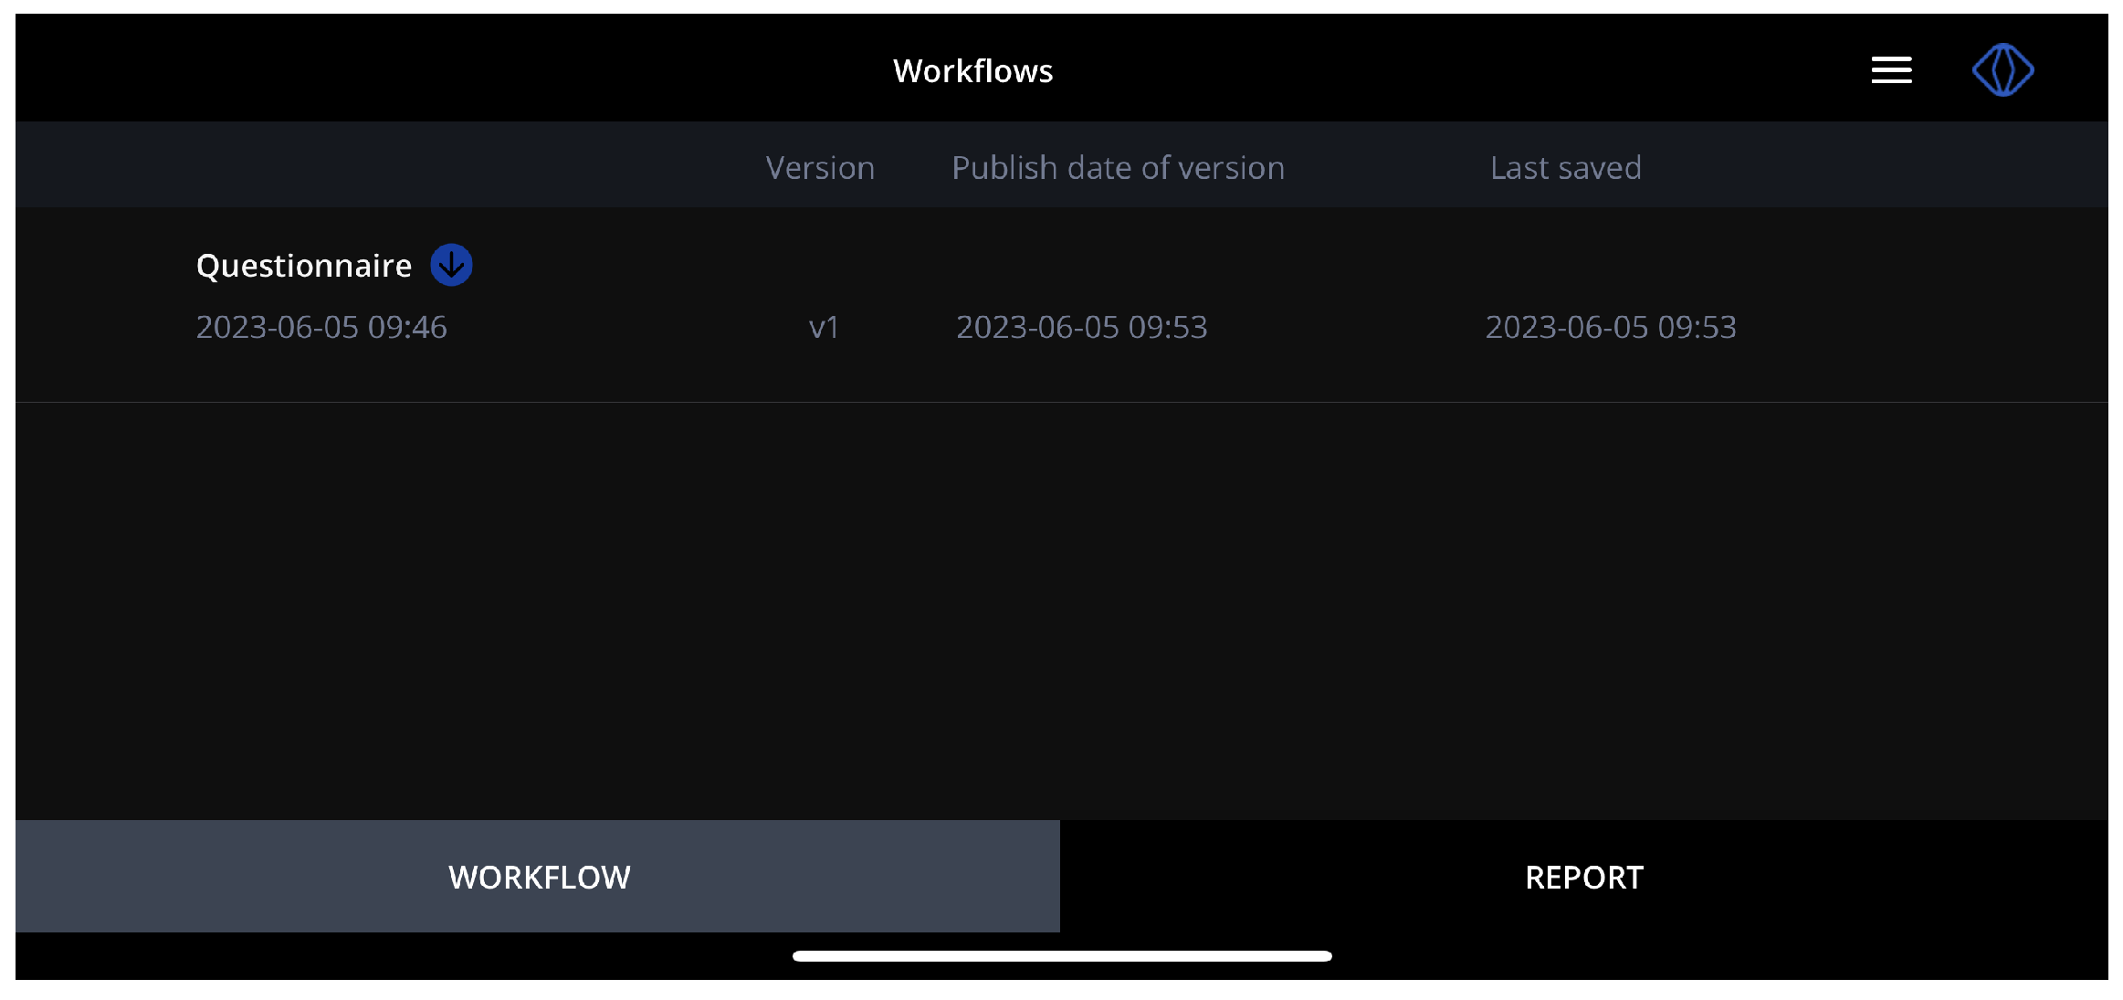Click the Version column header

point(819,168)
